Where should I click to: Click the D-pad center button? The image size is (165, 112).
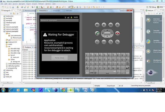pyautogui.click(x=107, y=33)
